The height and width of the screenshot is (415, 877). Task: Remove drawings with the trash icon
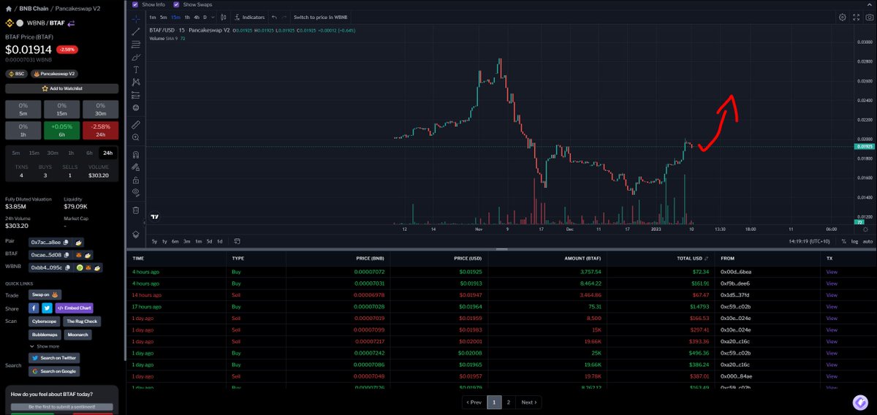tap(136, 210)
